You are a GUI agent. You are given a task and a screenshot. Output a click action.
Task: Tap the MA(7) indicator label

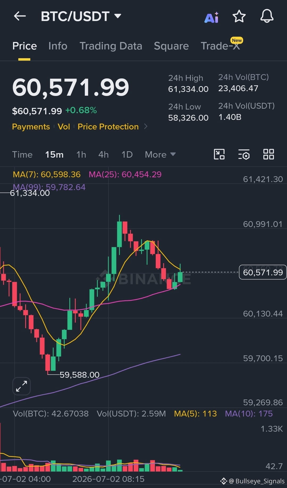click(x=47, y=174)
